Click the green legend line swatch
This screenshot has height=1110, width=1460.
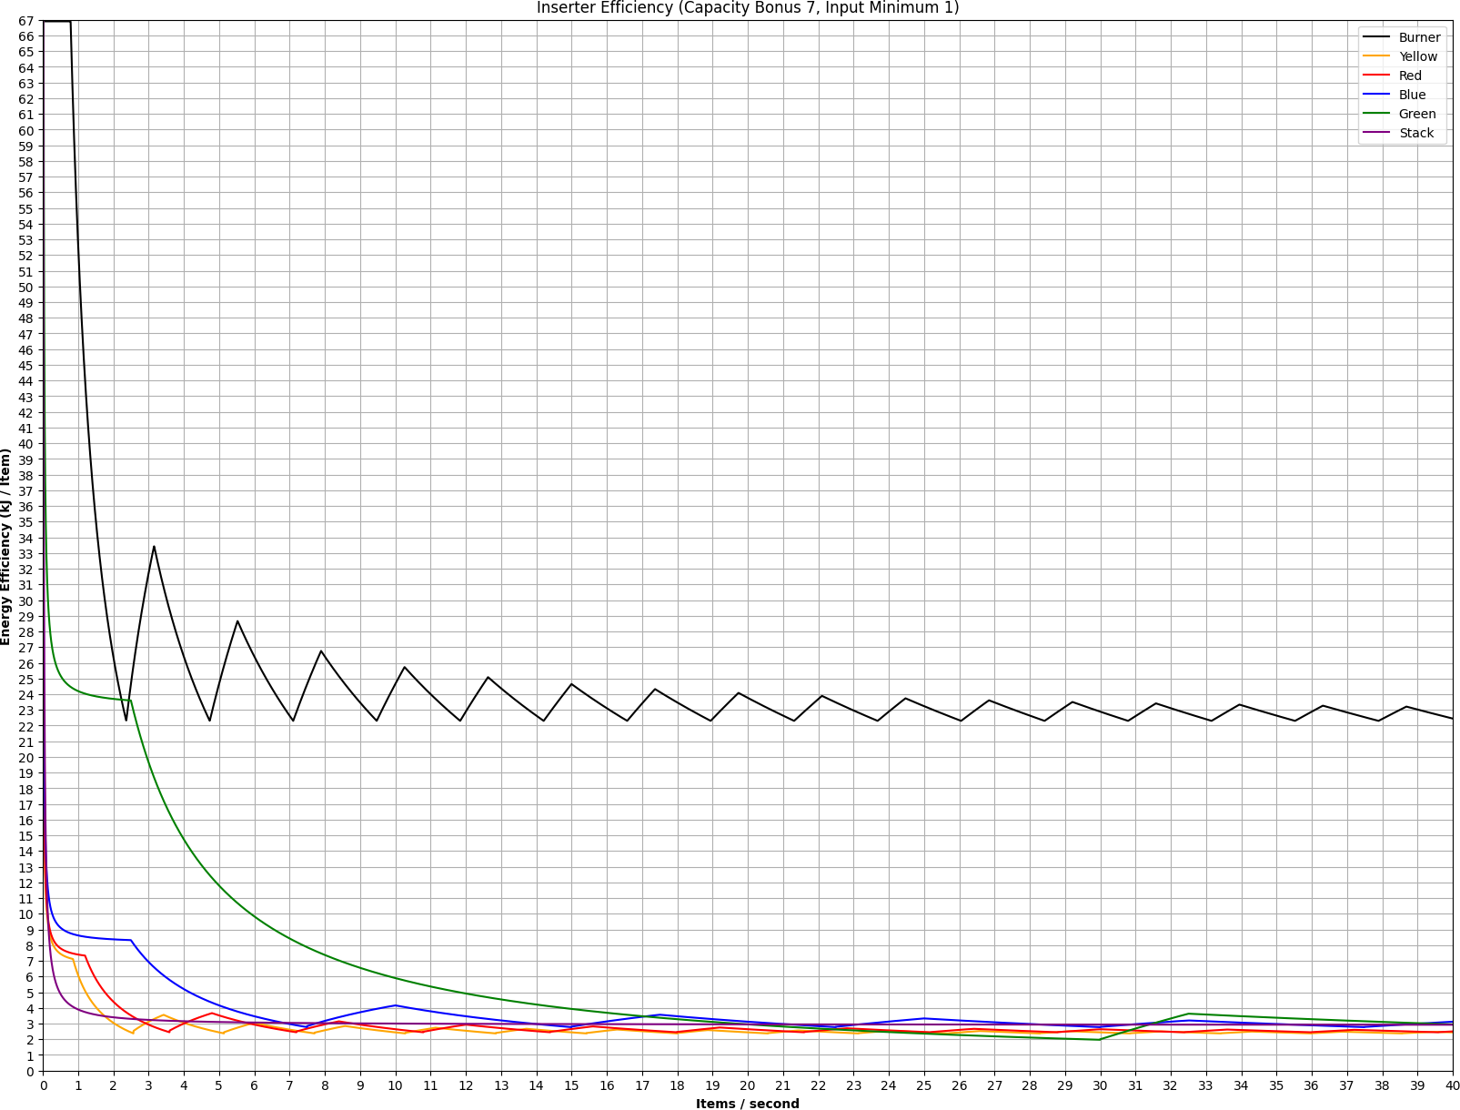(x=1376, y=114)
